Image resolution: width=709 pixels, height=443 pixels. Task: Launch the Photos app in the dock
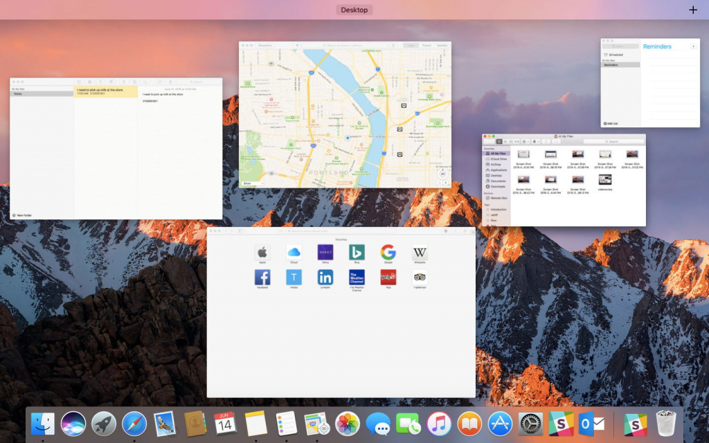pos(348,423)
